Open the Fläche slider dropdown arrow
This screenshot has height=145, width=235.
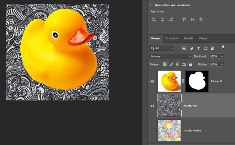pyautogui.click(x=222, y=64)
